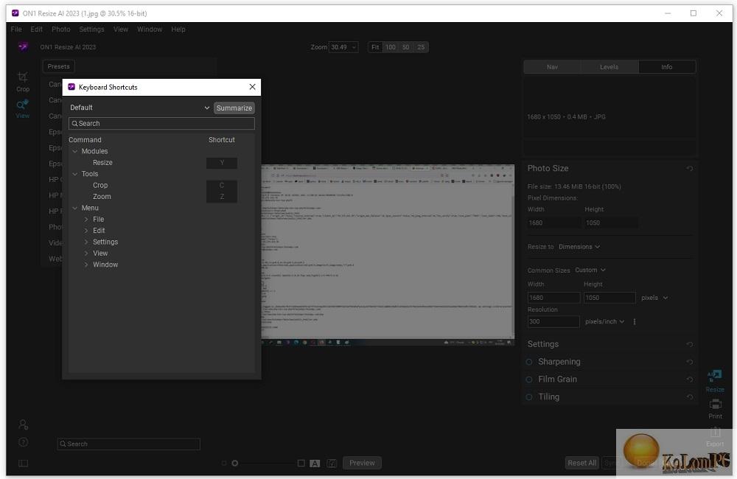Set zoom to Fit

(x=375, y=47)
